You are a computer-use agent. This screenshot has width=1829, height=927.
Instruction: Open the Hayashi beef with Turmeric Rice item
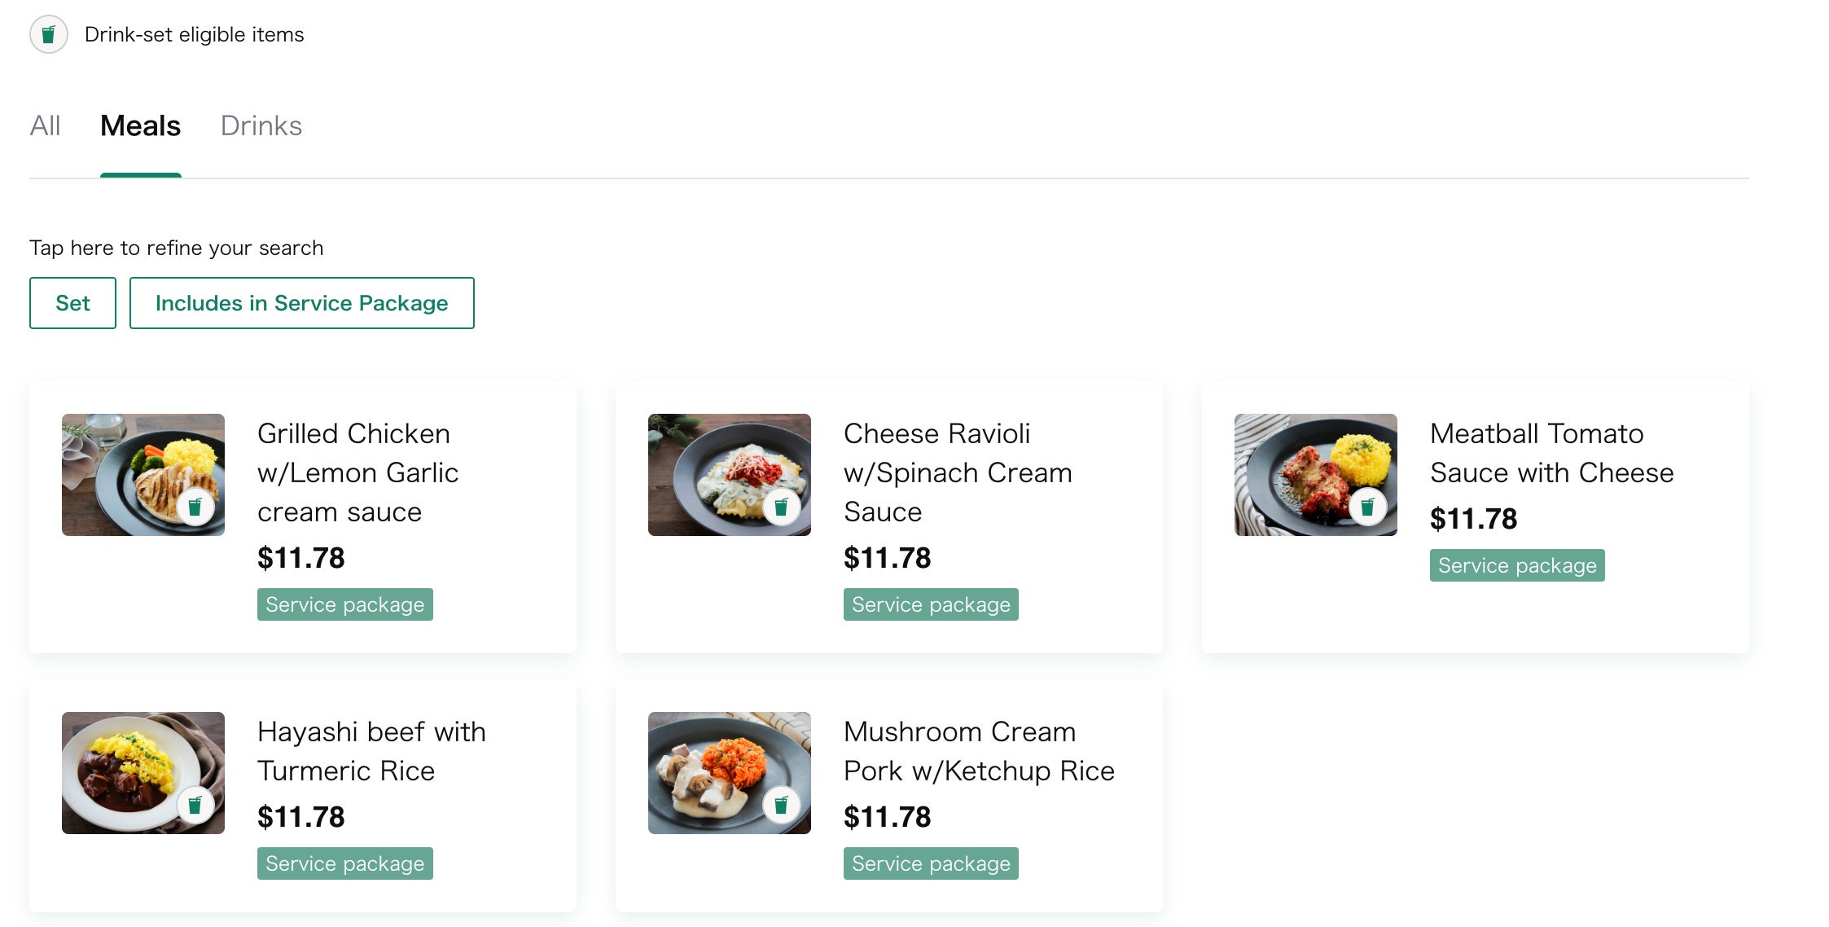[x=371, y=750]
